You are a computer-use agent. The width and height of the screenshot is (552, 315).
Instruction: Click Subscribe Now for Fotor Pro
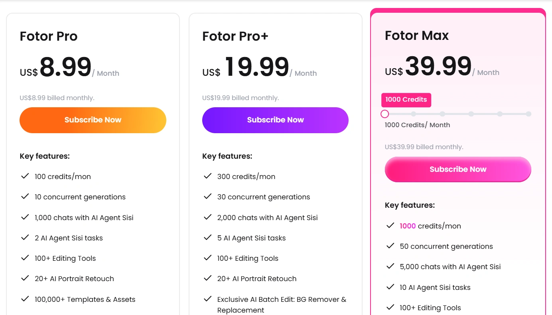93,120
